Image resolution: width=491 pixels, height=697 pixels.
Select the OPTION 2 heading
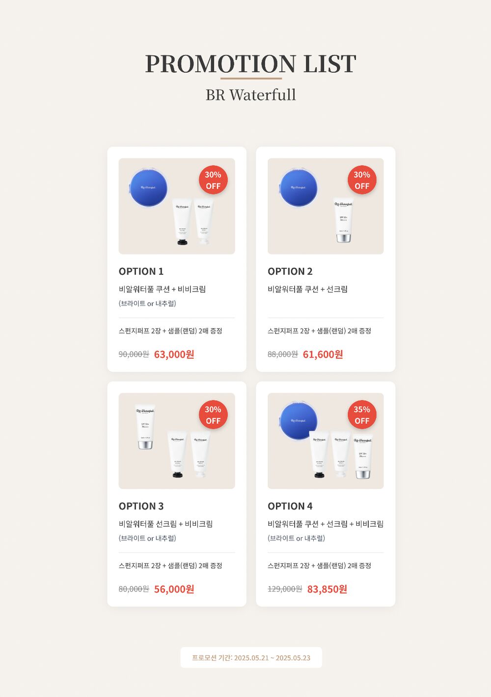point(290,271)
